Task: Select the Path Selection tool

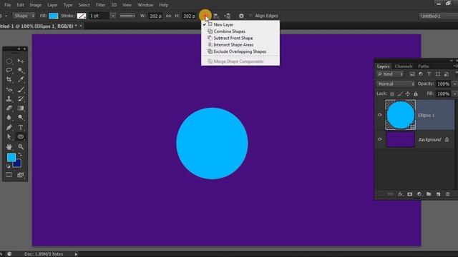Action: tap(9, 136)
